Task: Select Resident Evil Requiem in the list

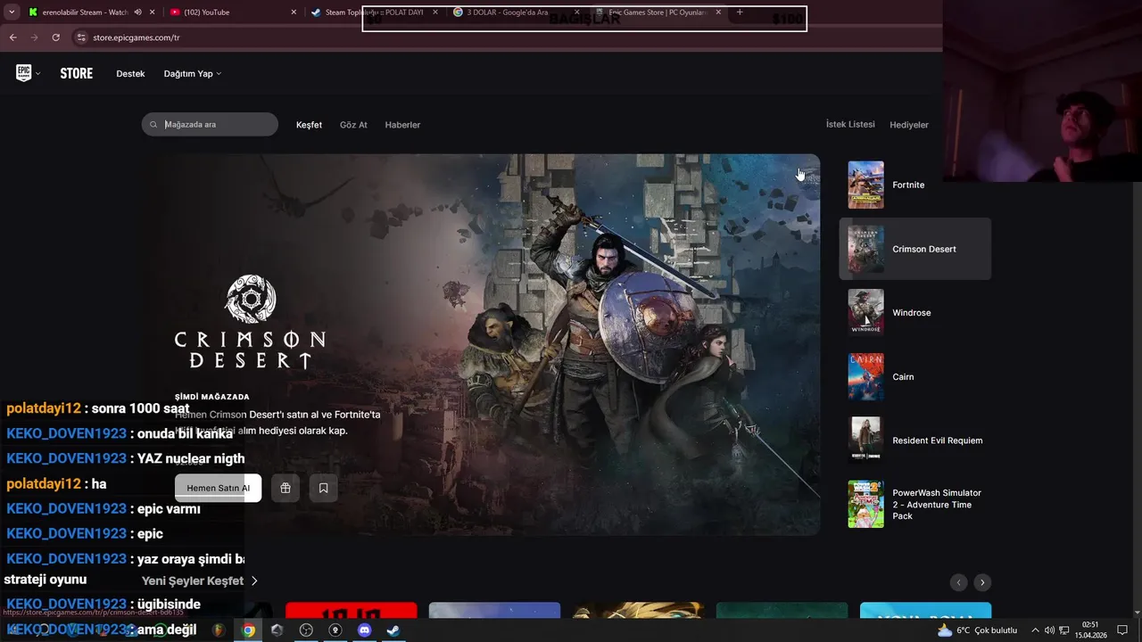Action: tap(914, 440)
